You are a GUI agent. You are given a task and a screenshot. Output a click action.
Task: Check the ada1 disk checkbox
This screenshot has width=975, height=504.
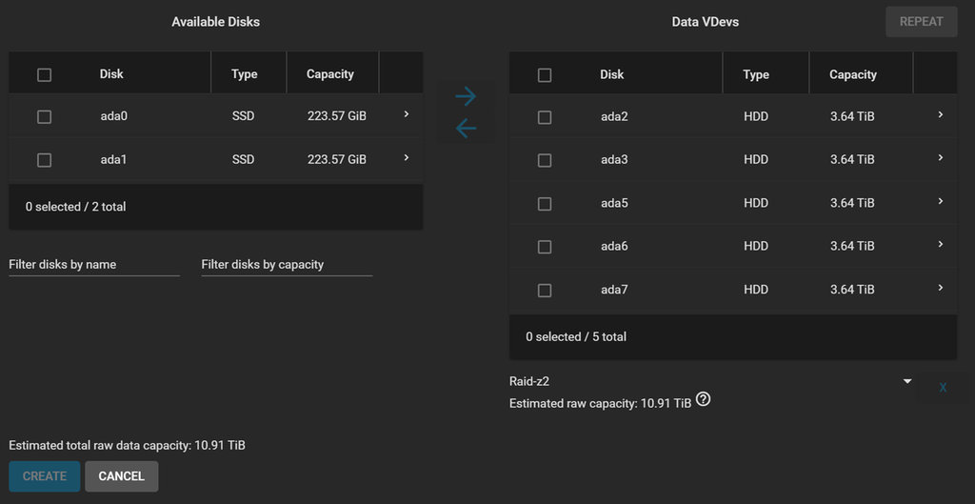tap(44, 160)
